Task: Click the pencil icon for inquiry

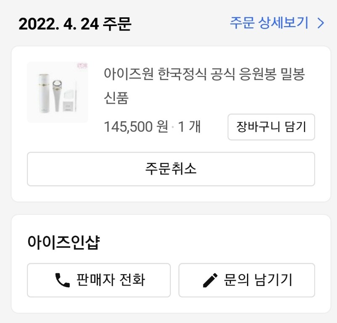Action: point(210,280)
